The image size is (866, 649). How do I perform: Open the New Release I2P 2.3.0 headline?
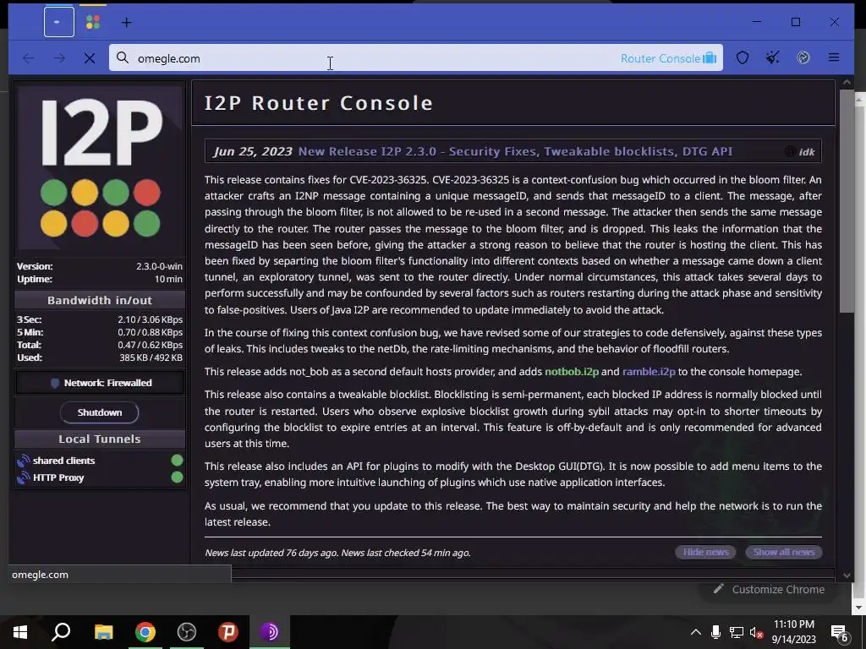(515, 151)
